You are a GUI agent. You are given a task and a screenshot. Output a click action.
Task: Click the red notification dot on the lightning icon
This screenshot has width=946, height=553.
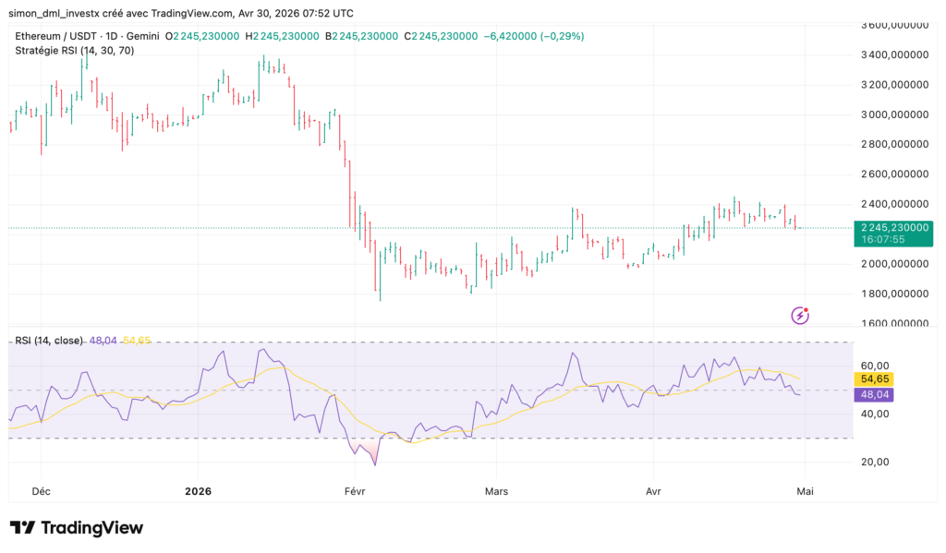804,308
